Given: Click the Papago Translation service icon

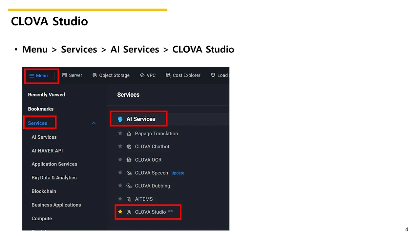Looking at the screenshot, I should coord(129,134).
